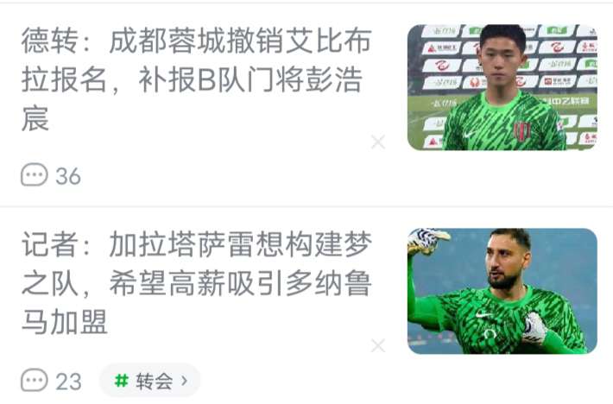Click the comment count 23

coord(68,382)
